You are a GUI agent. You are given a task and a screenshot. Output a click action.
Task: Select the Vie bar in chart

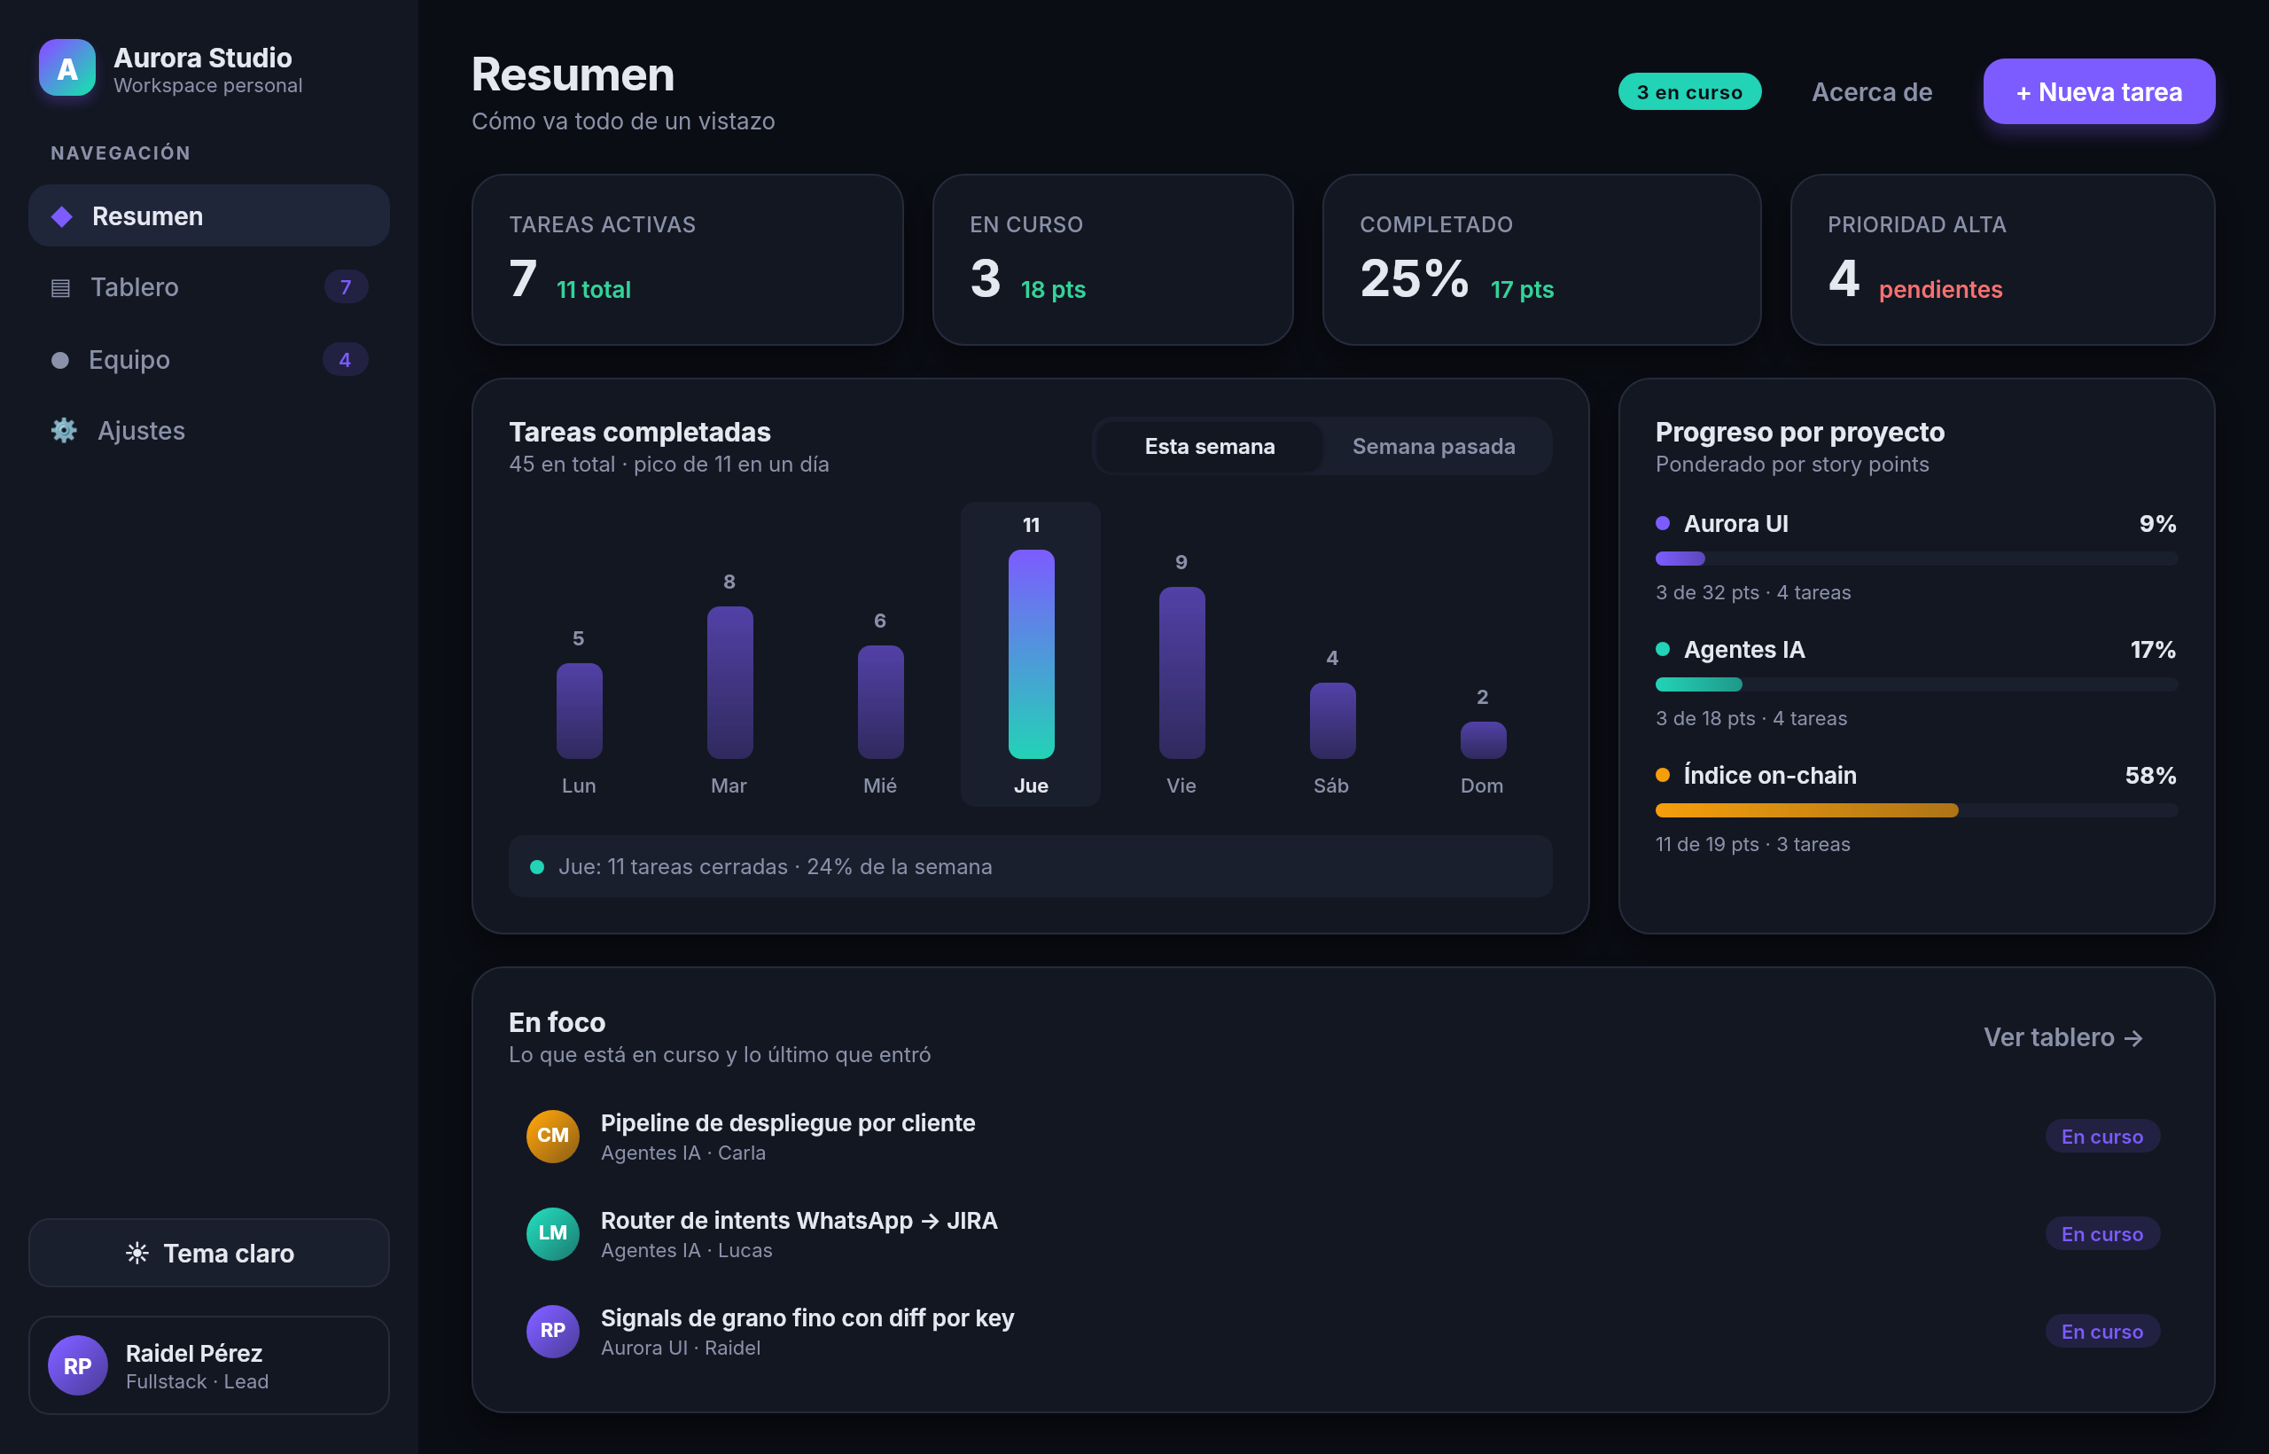(x=1181, y=673)
